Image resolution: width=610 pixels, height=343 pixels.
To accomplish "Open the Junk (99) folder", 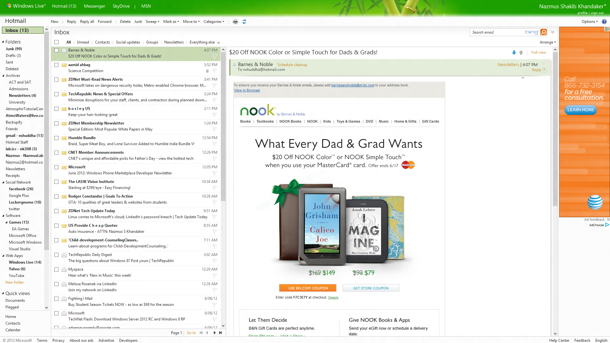I will 14,49.
